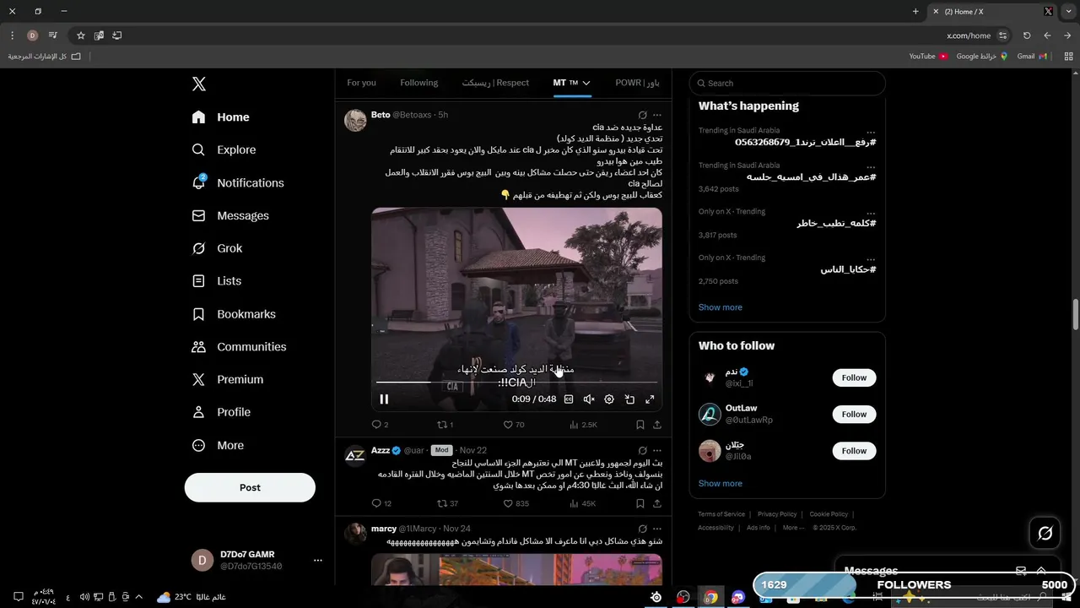Switch to the For you tab
The image size is (1080, 608).
pyautogui.click(x=361, y=83)
